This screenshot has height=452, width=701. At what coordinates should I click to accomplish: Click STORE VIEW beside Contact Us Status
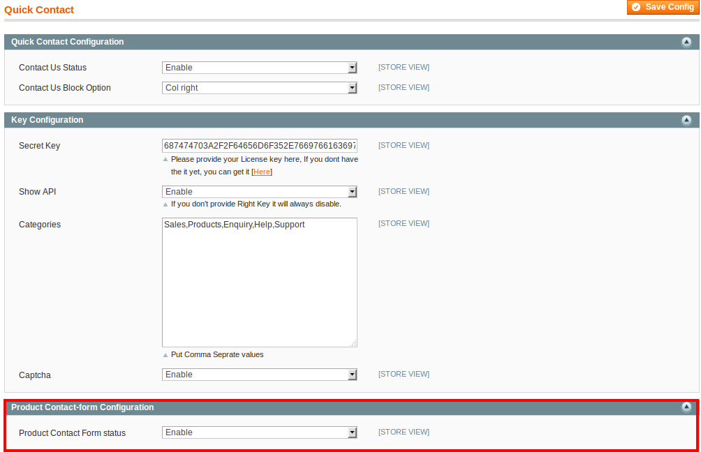pos(404,67)
